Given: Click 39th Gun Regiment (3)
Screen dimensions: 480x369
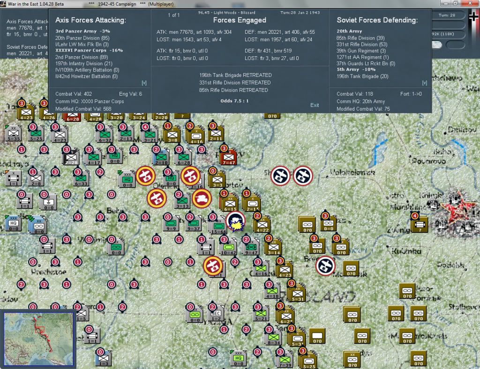Looking at the screenshot, I should pos(361,51).
